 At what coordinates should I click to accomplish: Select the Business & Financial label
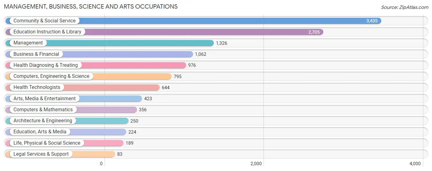click(36, 54)
